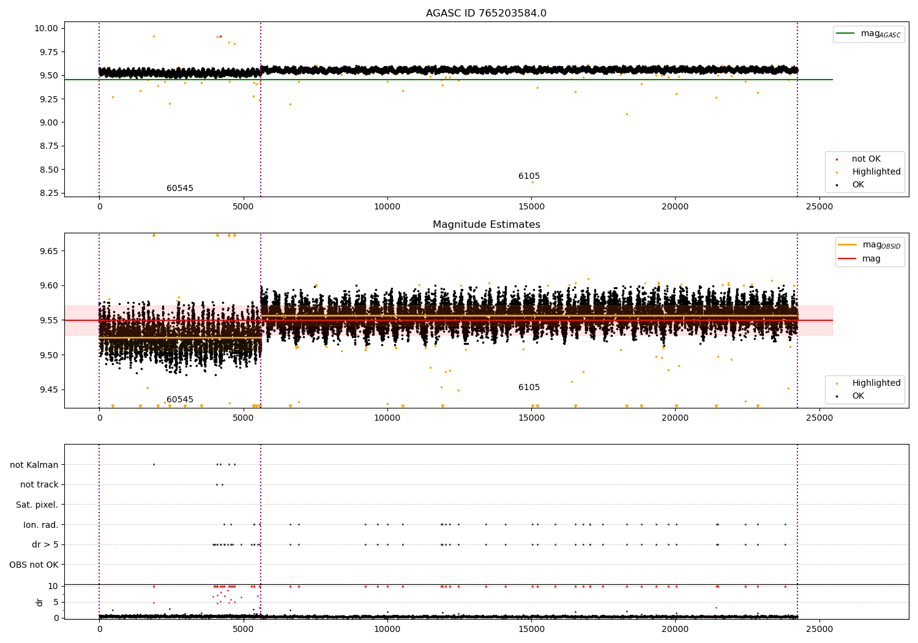Click the 8.25 y-axis tick label

49,193
